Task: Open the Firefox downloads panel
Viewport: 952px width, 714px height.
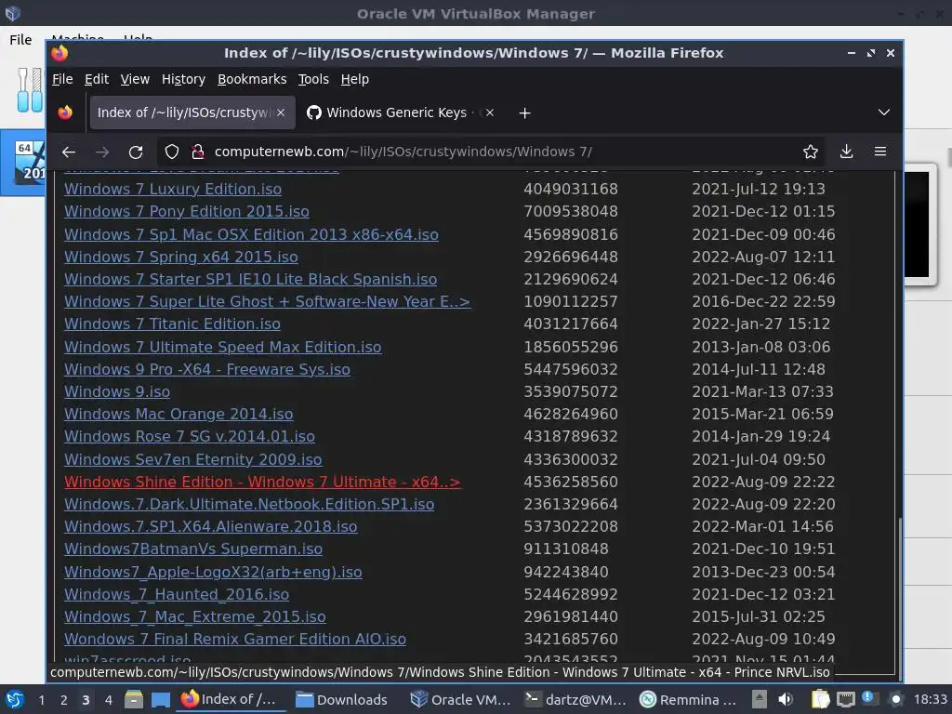Action: (846, 152)
